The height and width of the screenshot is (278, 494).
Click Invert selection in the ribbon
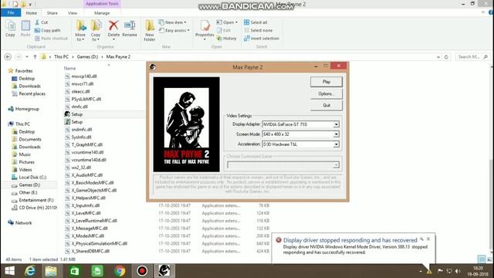262,39
